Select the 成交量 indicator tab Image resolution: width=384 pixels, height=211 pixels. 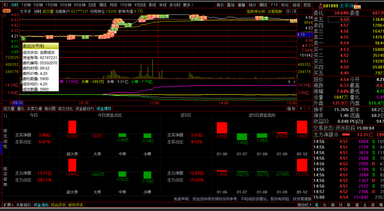coord(9,109)
